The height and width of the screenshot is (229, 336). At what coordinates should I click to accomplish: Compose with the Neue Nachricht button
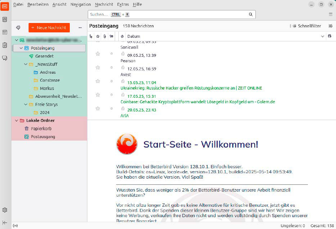tap(49, 28)
